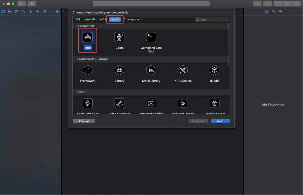Open the Issue navigator warning icon
This screenshot has height=195, width=303.
[x=30, y=12]
